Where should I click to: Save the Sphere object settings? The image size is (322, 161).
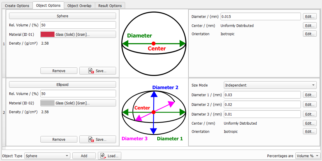pos(98,71)
